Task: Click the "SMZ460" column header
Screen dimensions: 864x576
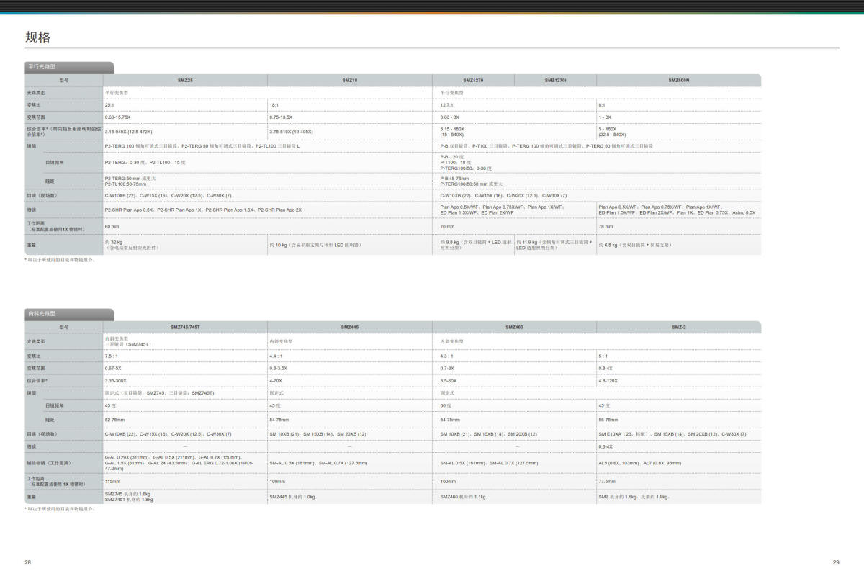Action: coord(514,327)
